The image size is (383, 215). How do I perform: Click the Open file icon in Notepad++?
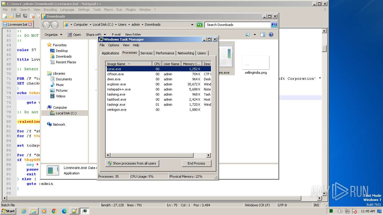11,16
